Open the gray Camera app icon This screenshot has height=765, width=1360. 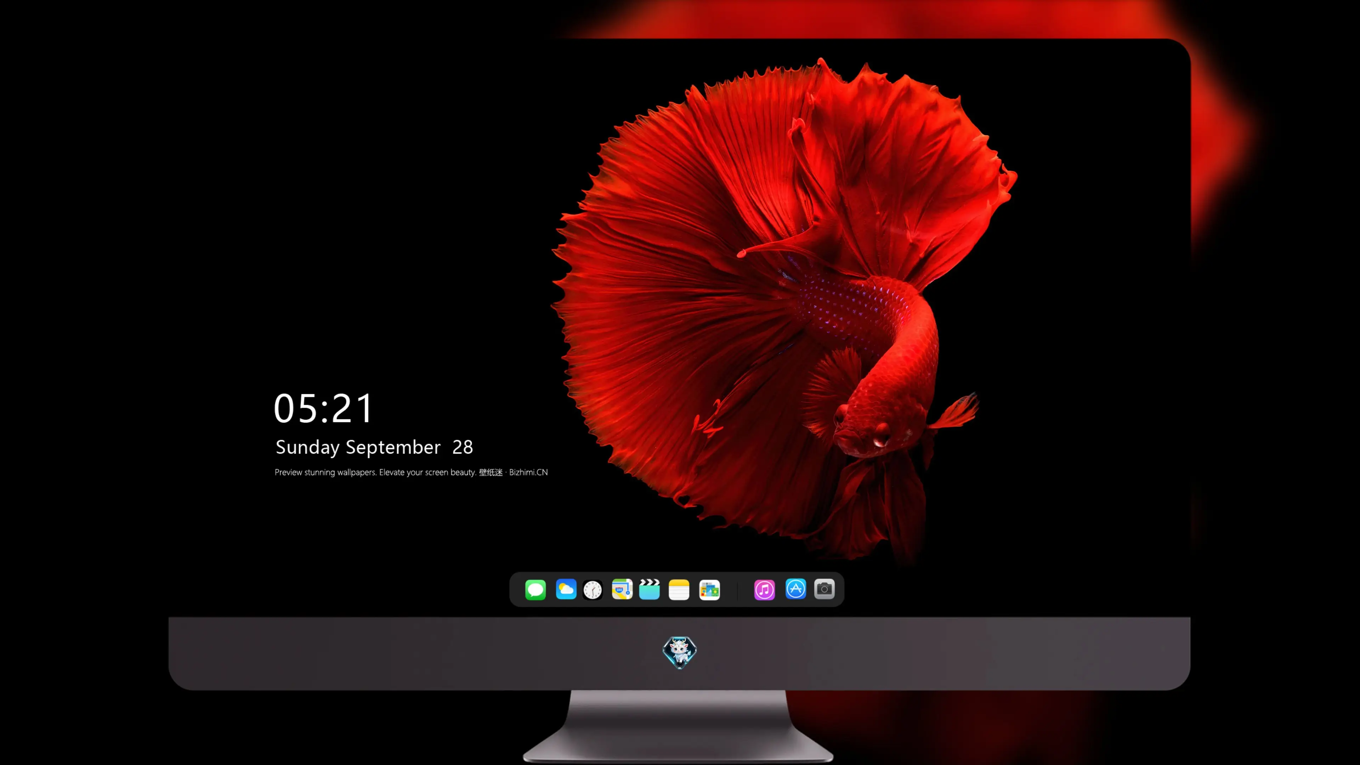coord(824,589)
